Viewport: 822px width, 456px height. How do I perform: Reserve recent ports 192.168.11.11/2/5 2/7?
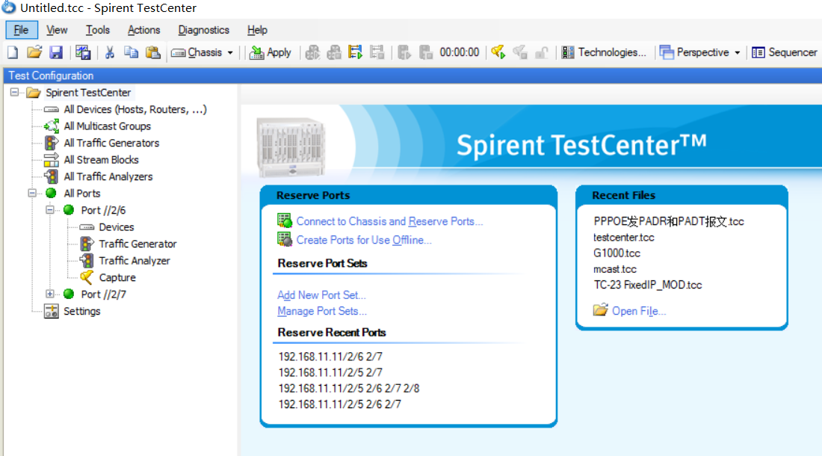pos(330,372)
